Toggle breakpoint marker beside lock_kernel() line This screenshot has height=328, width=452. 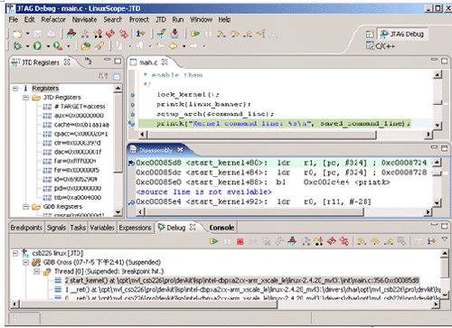(133, 95)
